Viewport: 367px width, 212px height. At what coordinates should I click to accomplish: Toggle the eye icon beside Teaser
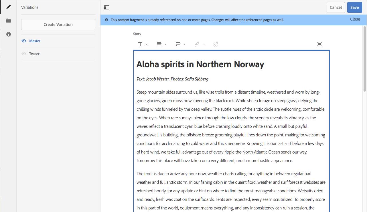24,54
